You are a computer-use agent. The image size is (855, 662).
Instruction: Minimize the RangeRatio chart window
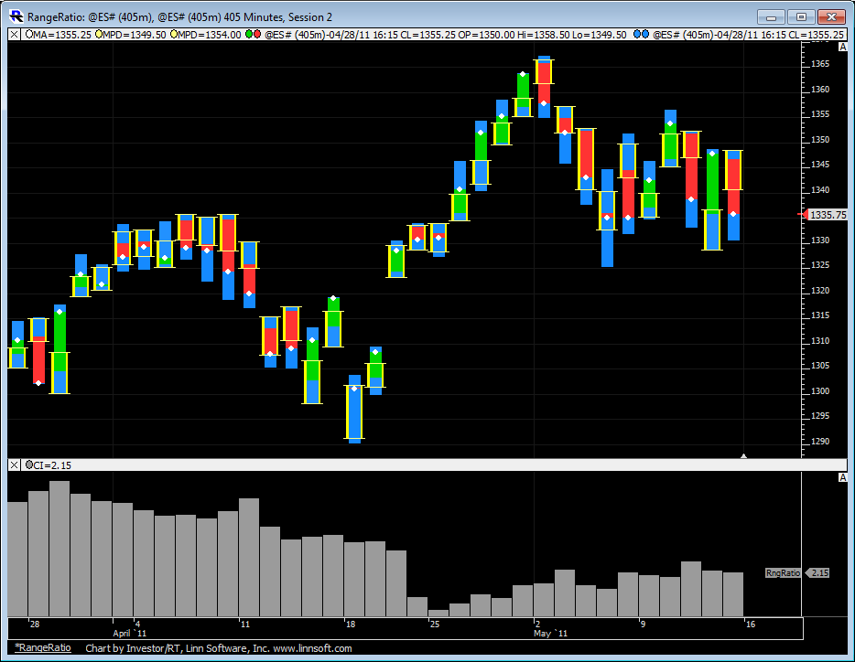point(771,17)
